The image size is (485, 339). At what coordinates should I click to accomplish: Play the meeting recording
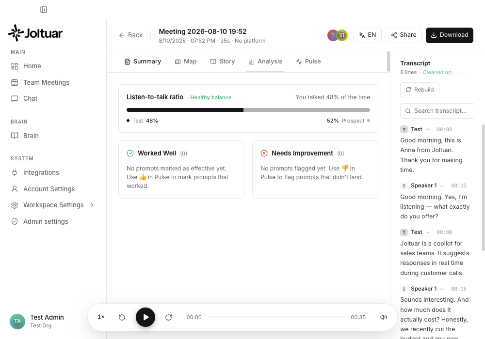pos(145,317)
